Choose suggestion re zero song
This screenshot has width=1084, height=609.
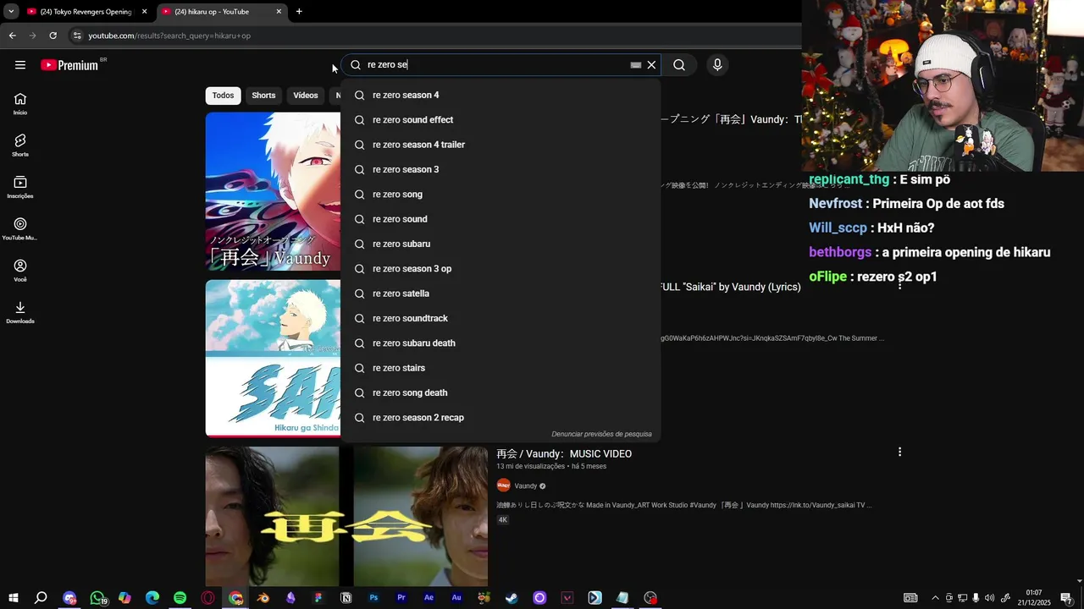click(501, 195)
